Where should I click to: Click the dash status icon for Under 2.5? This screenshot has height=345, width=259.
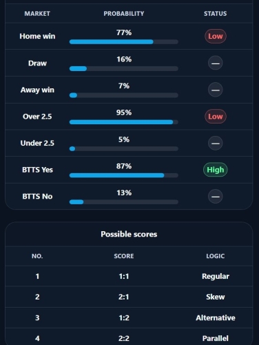(216, 143)
